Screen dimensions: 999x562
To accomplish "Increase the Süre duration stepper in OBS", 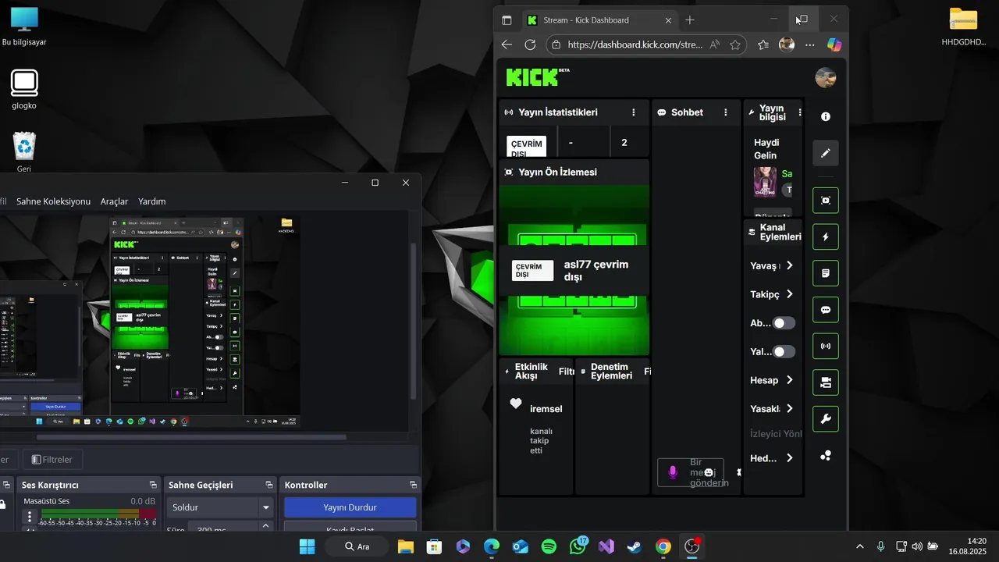I will (x=265, y=525).
